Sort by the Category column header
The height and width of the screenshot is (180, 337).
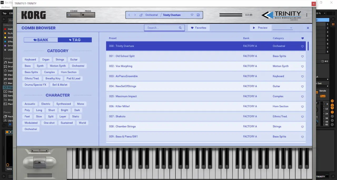[278, 38]
